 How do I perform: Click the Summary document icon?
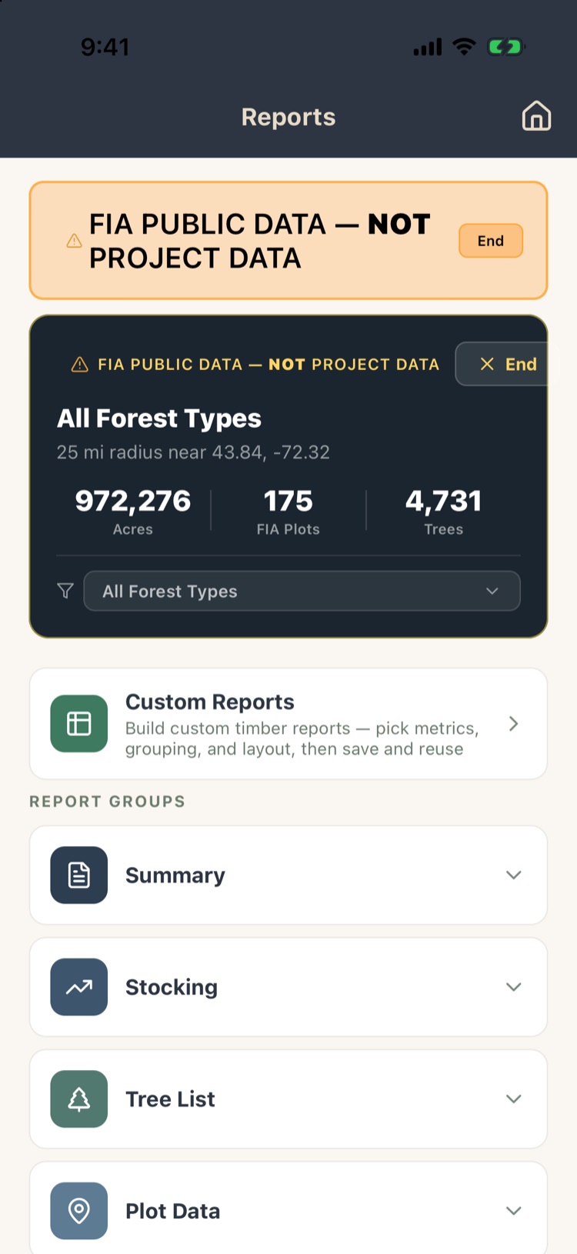(x=79, y=875)
